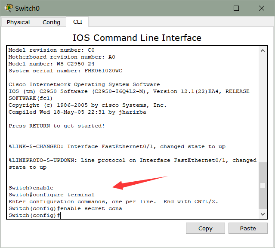Image resolution: width=275 pixels, height=248 pixels.
Task: Click the Paste button
Action: (x=248, y=228)
